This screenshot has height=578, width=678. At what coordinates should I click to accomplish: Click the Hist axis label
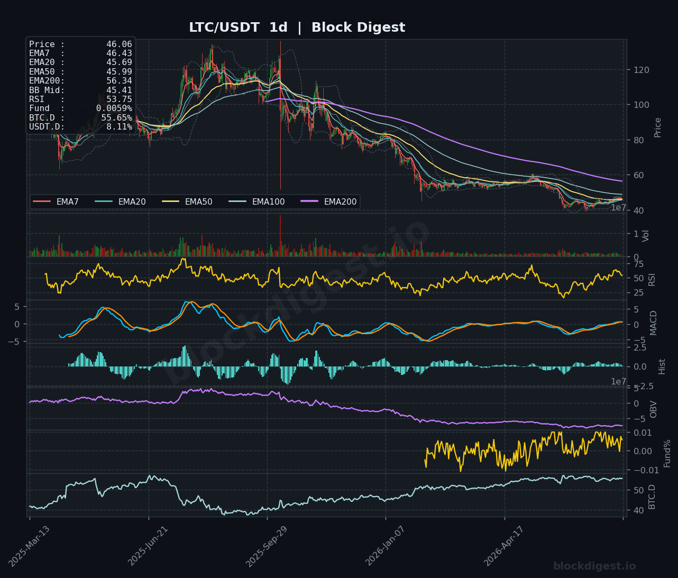tap(662, 366)
